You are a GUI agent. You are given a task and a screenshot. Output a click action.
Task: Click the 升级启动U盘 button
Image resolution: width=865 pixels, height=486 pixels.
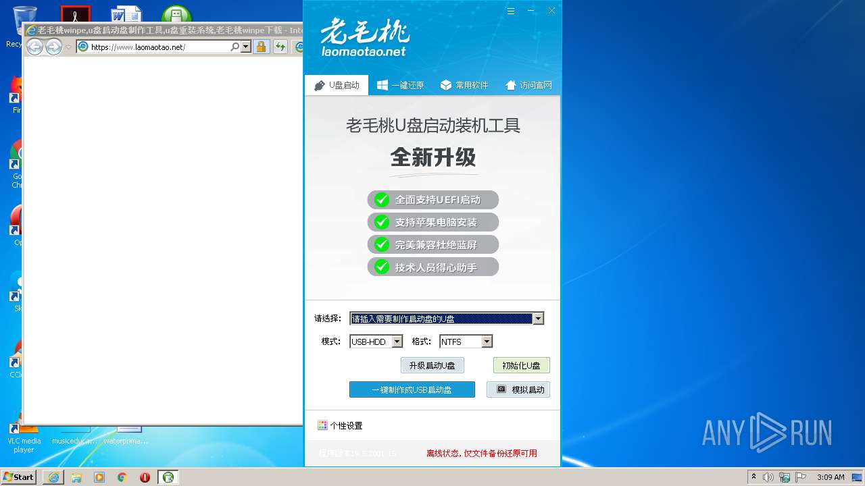pyautogui.click(x=432, y=365)
